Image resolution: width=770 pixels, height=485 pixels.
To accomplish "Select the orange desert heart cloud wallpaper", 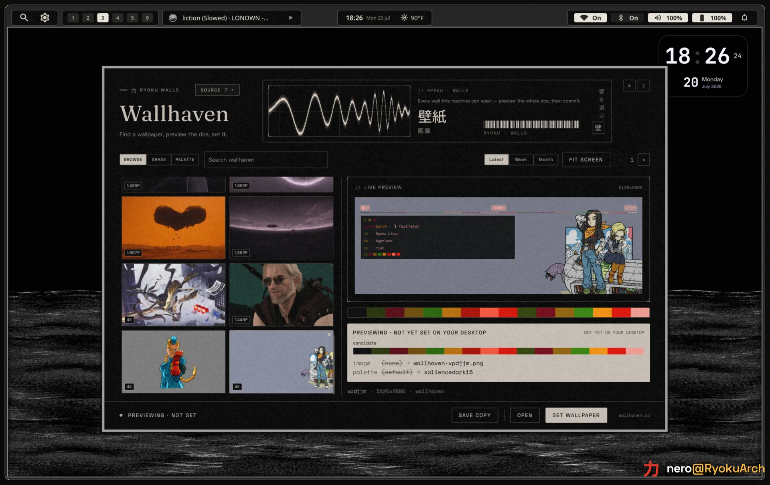I will pos(174,227).
